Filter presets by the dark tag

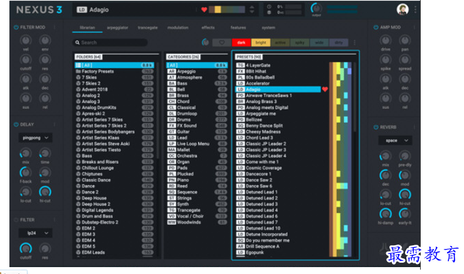[241, 43]
